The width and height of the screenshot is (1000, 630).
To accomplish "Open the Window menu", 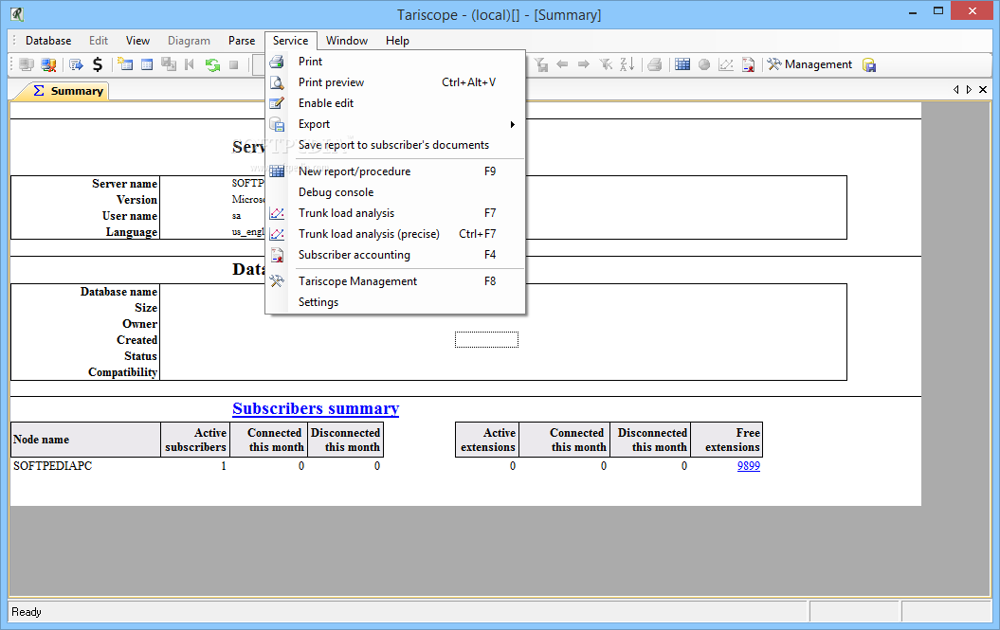I will tap(347, 41).
